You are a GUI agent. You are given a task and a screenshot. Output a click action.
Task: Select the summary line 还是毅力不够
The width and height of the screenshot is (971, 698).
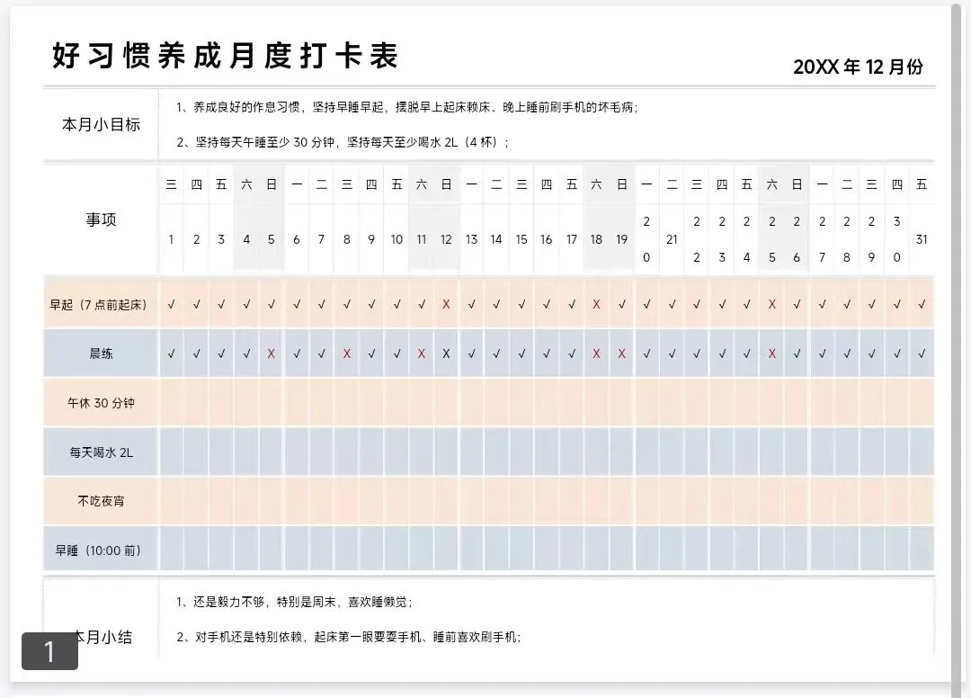pyautogui.click(x=294, y=602)
